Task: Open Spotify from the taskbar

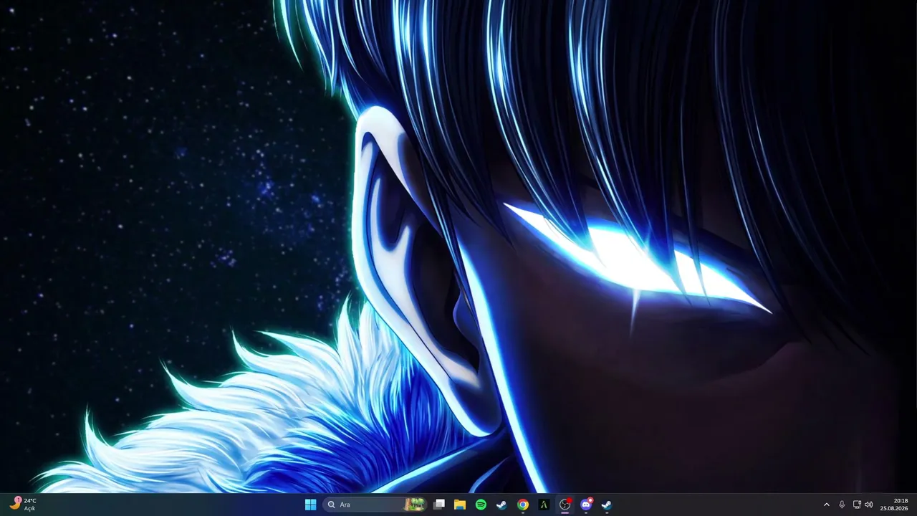Action: click(x=481, y=505)
